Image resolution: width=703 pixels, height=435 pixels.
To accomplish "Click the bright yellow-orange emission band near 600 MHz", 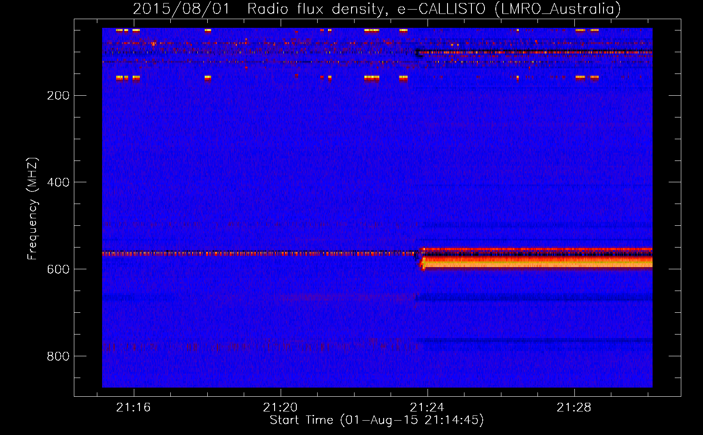I will [x=537, y=262].
